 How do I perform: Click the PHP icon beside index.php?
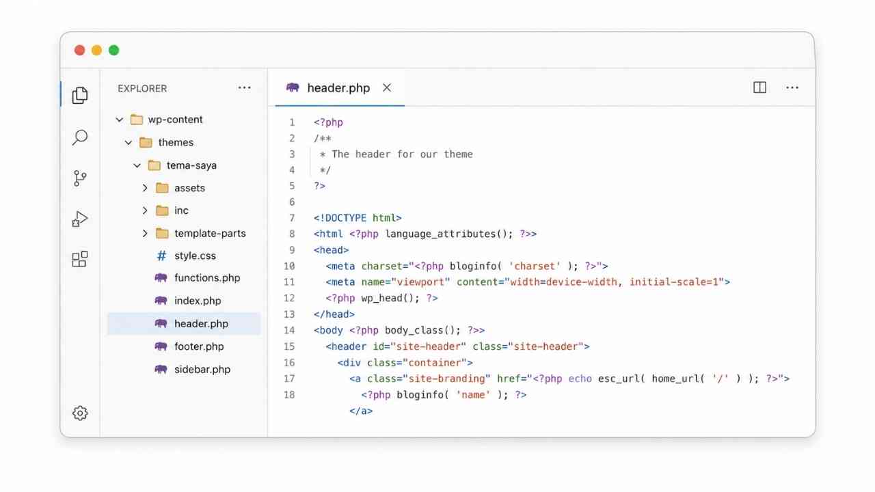pos(161,301)
